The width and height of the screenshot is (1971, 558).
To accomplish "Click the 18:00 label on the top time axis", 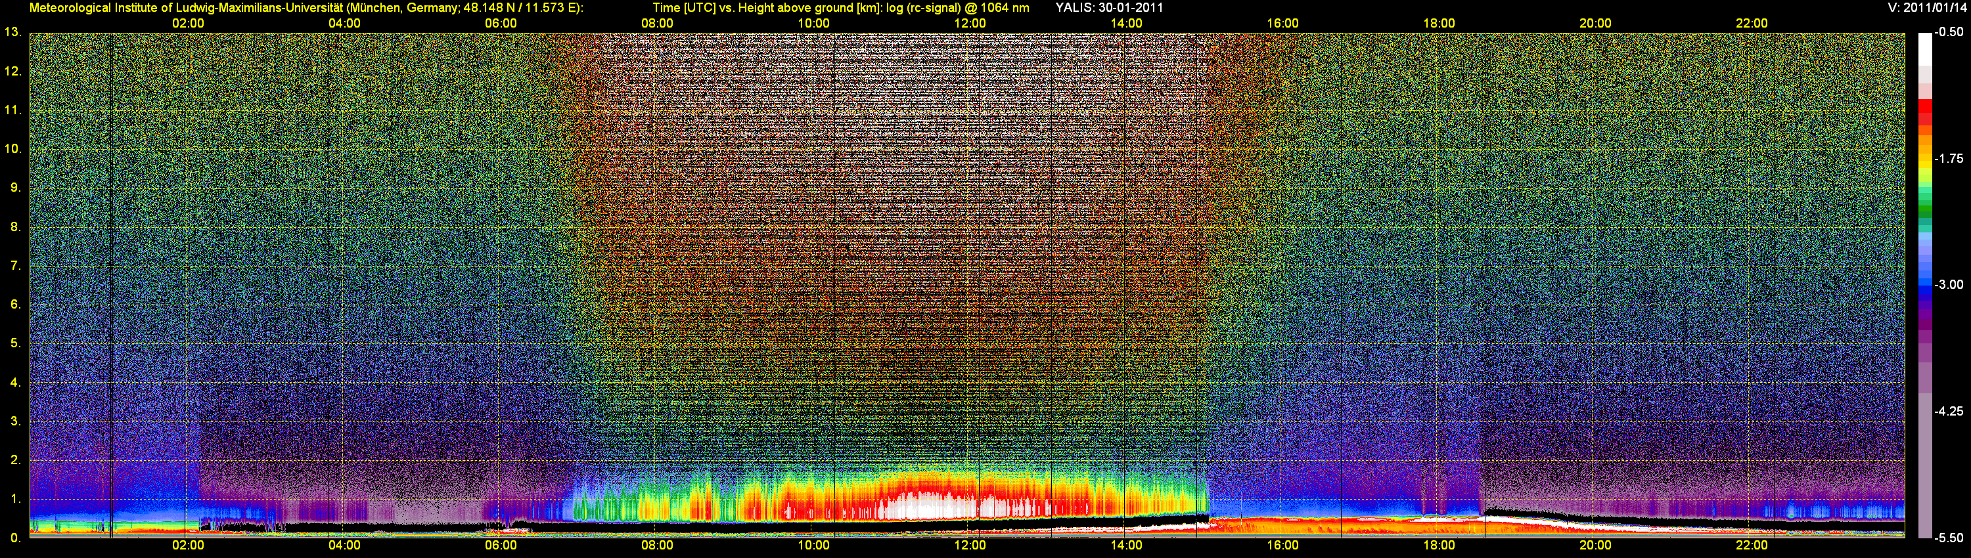I will tap(1439, 23).
